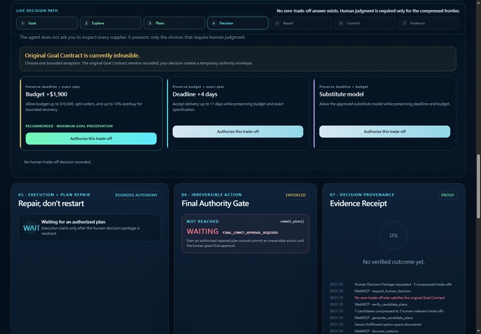Viewport: 481px width, 334px height.
Task: Select the Substitute model card title
Action: point(341,94)
